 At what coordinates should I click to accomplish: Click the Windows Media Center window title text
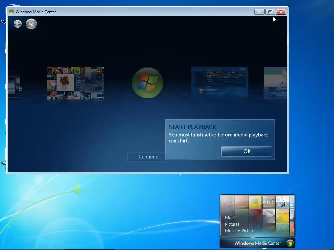[x=36, y=12]
